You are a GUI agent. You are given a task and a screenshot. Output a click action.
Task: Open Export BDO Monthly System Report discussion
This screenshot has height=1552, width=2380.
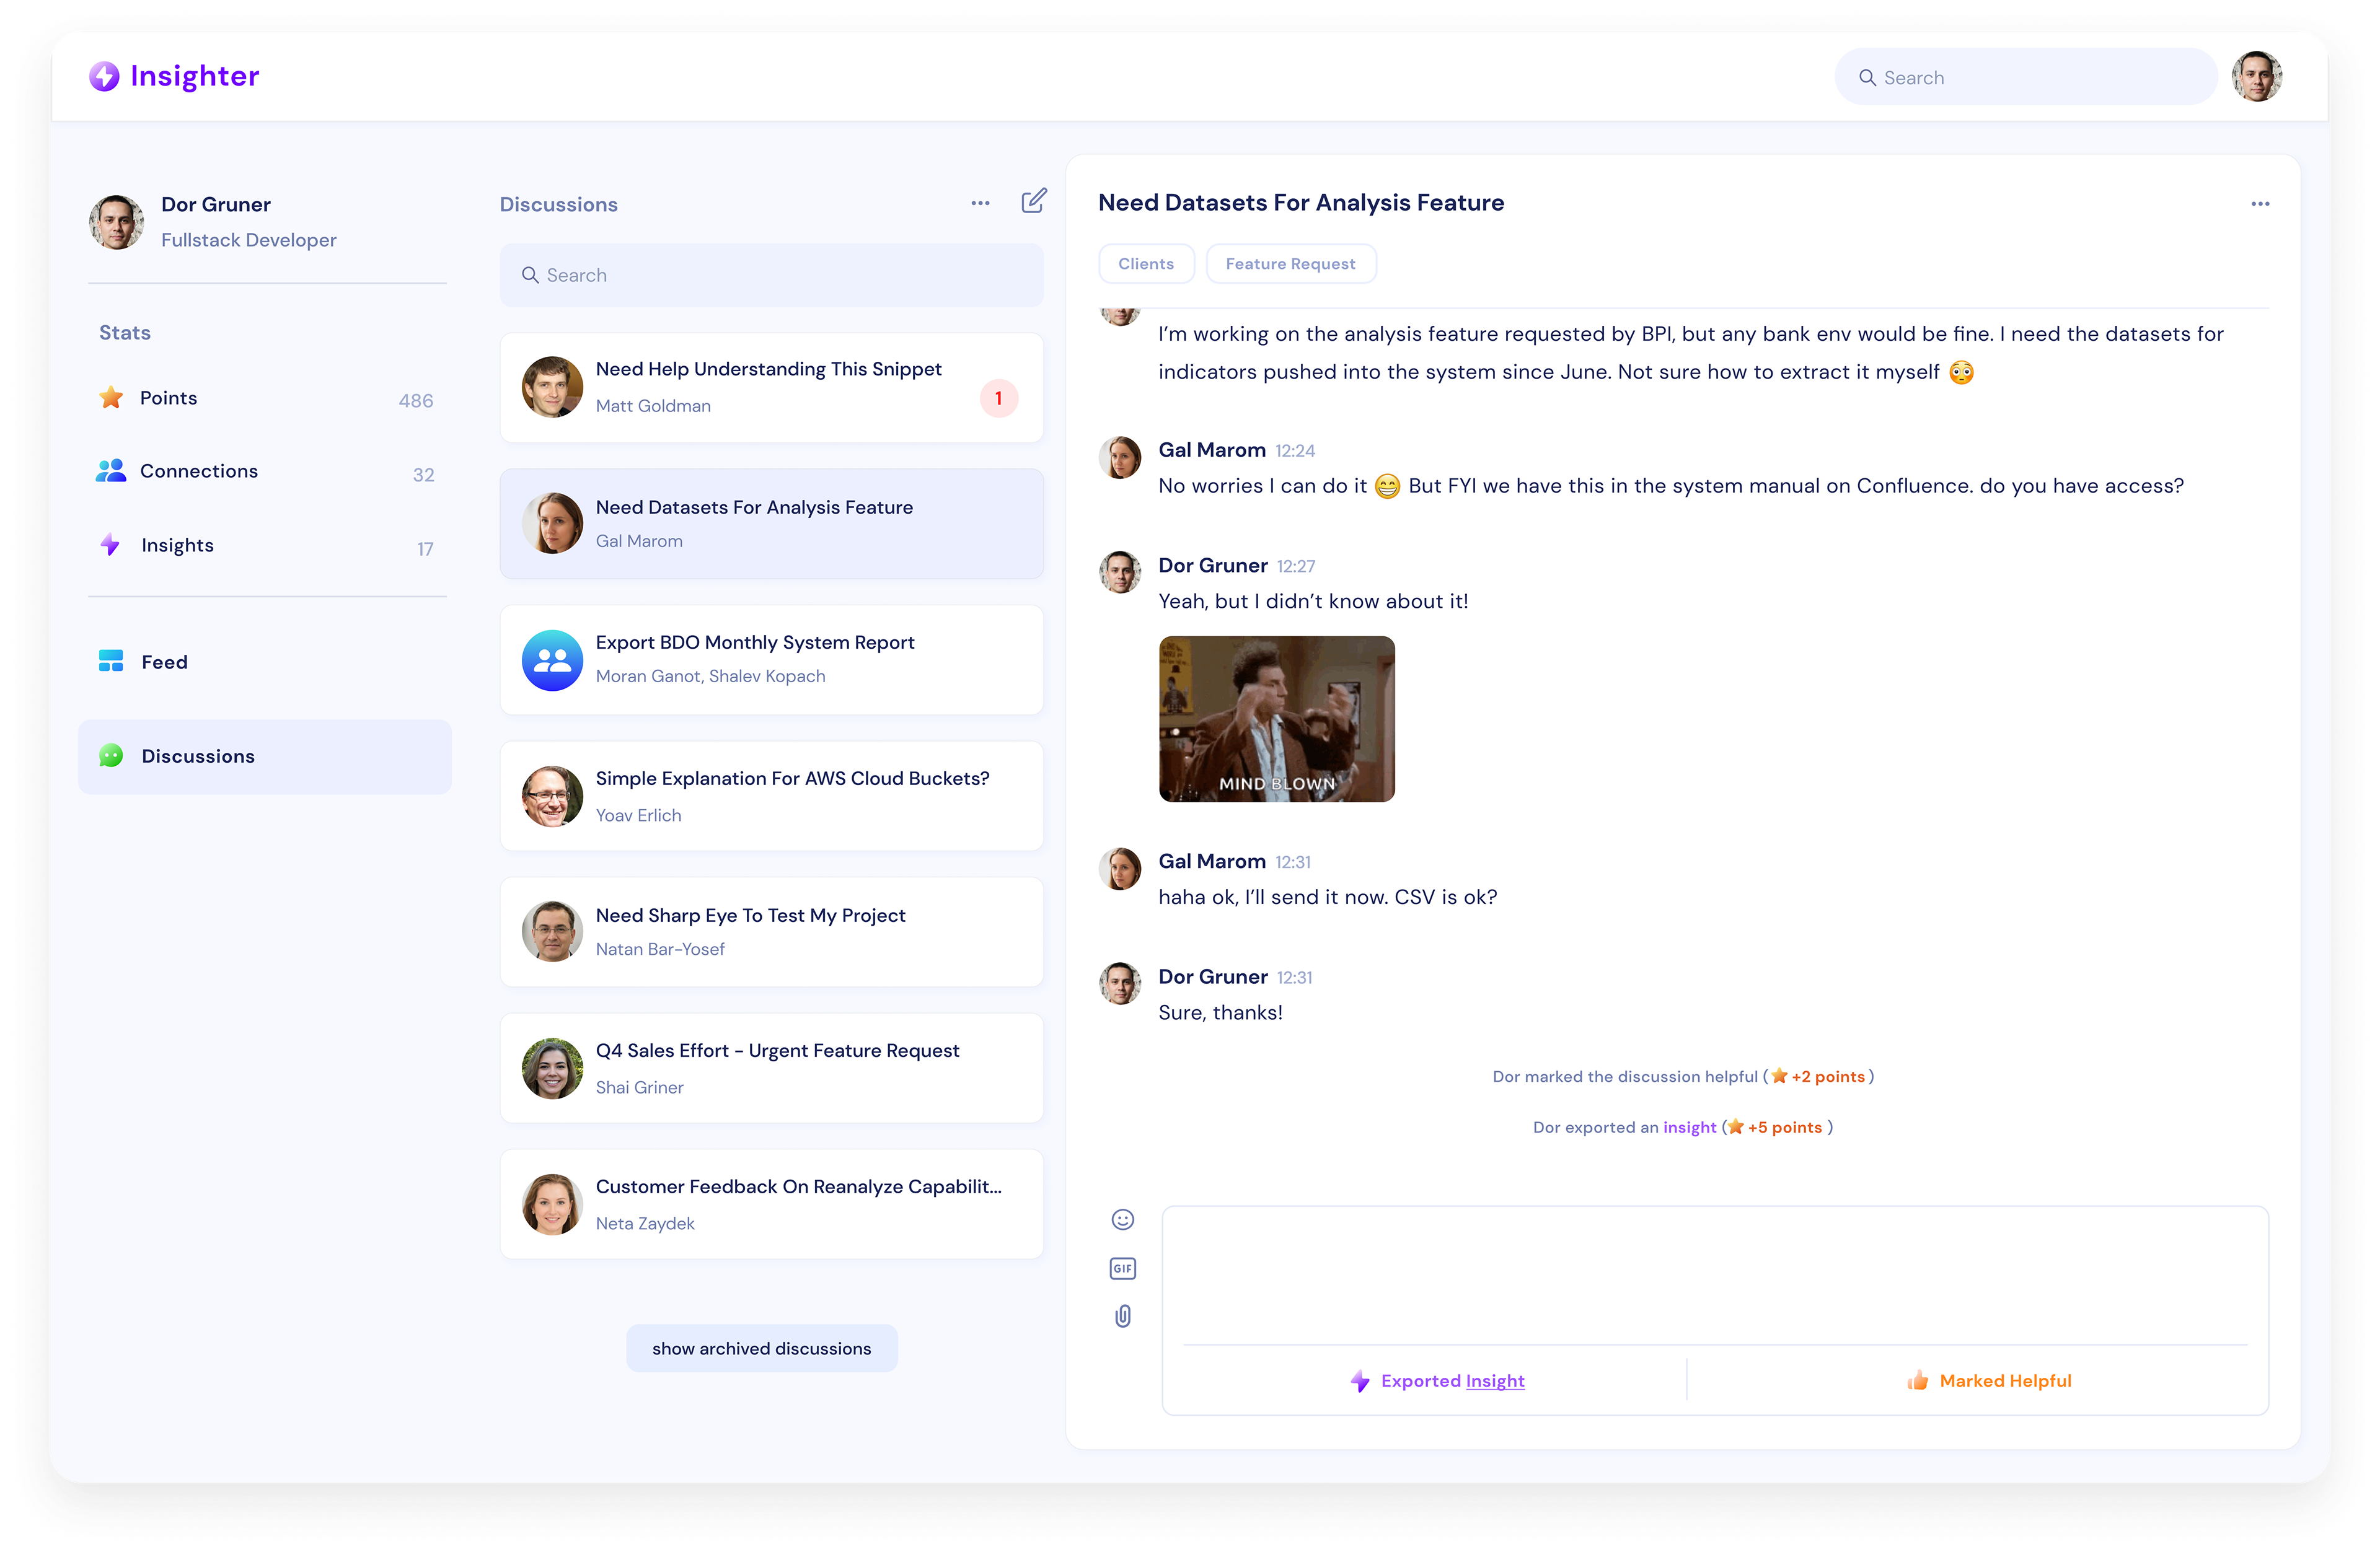click(771, 660)
